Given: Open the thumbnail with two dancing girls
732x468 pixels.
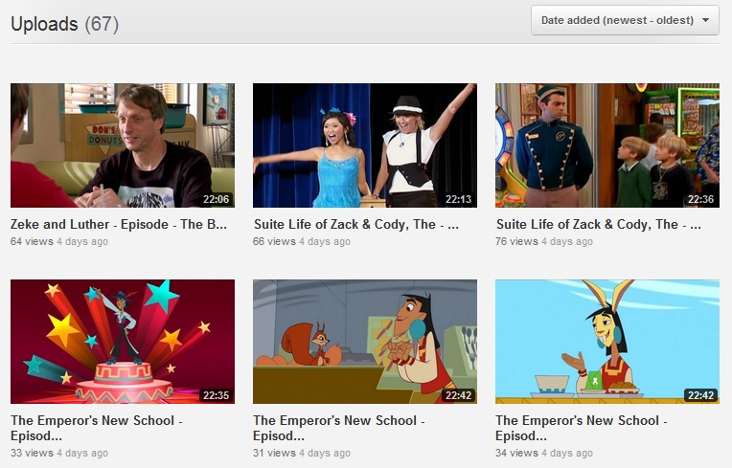Looking at the screenshot, I should (x=364, y=145).
